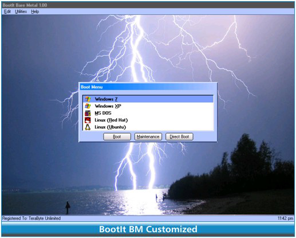The height and width of the screenshot is (238, 296).
Task: Pick Linux (Ubuntu) boot entry
Action: 110,127
